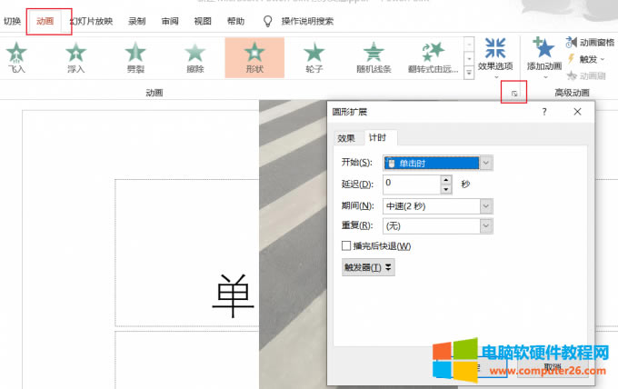Select the highlighted 形状 (Shape) animation
The width and height of the screenshot is (618, 389).
pos(254,56)
